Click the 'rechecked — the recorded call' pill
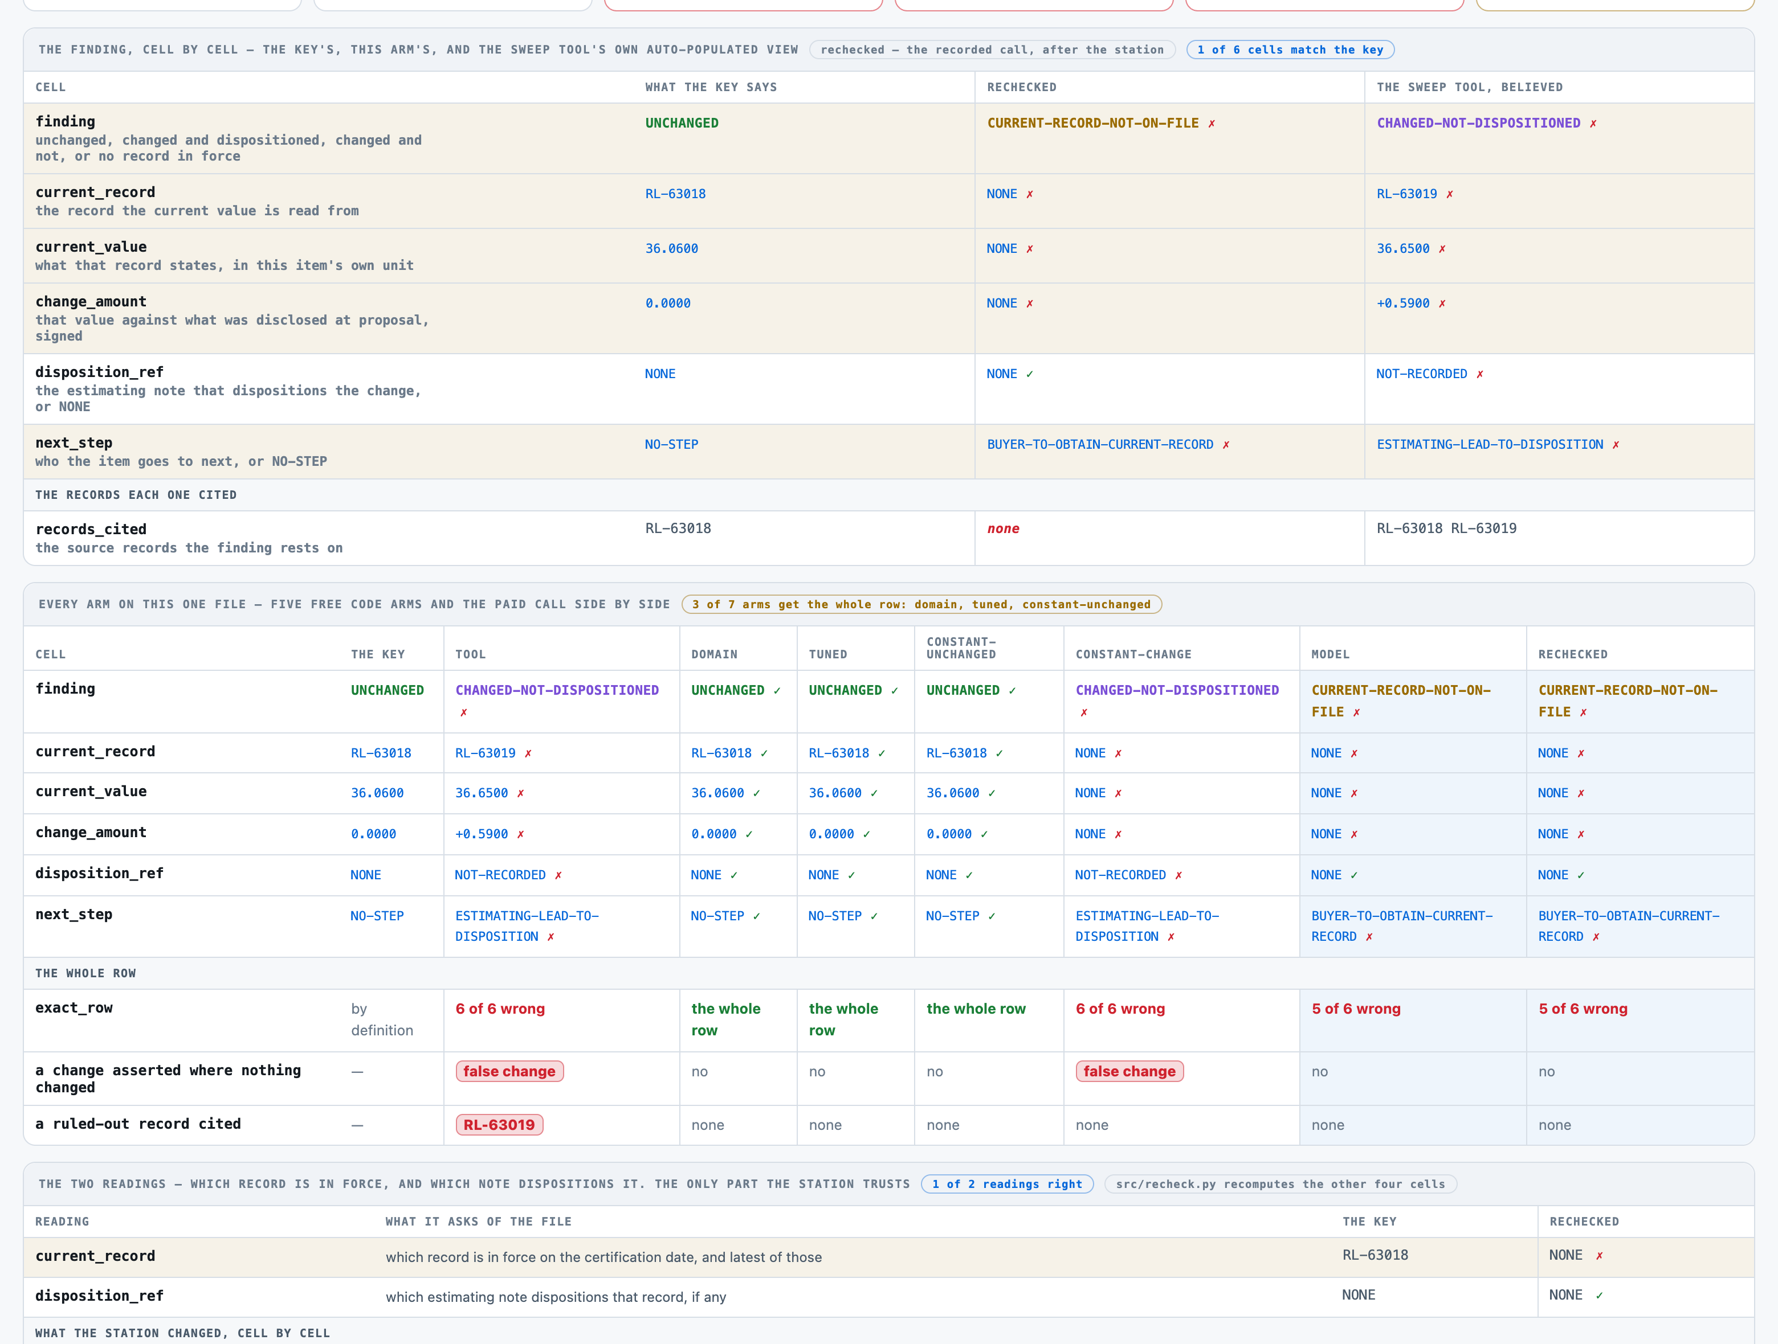Viewport: 1778px width, 1344px height. pyautogui.click(x=993, y=50)
